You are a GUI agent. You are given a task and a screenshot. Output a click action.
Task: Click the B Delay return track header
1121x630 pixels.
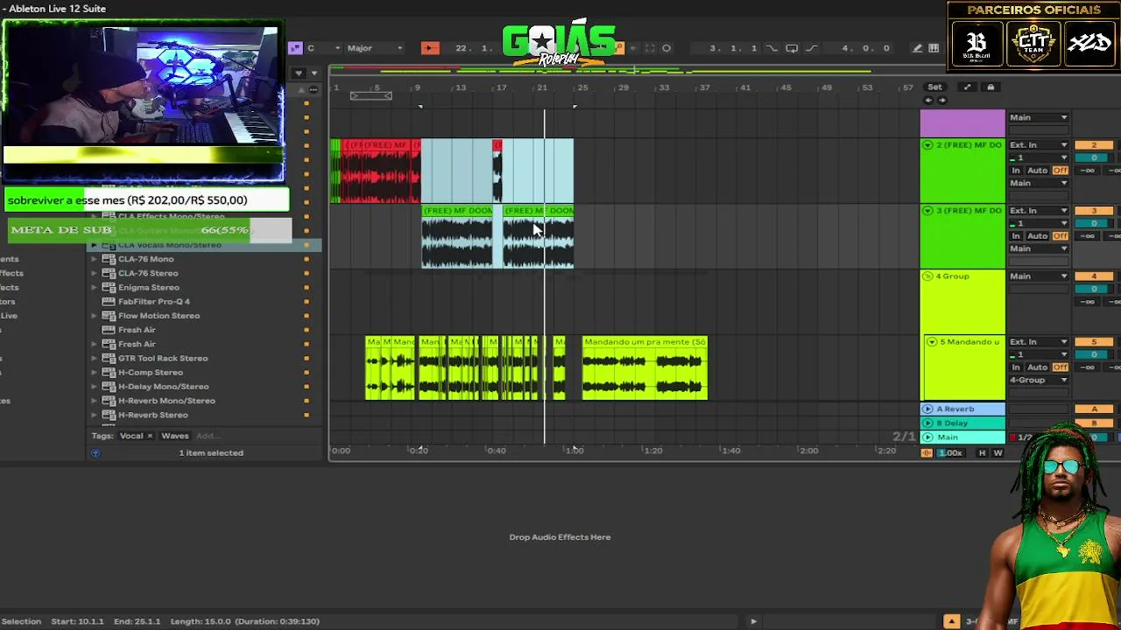pyautogui.click(x=962, y=423)
